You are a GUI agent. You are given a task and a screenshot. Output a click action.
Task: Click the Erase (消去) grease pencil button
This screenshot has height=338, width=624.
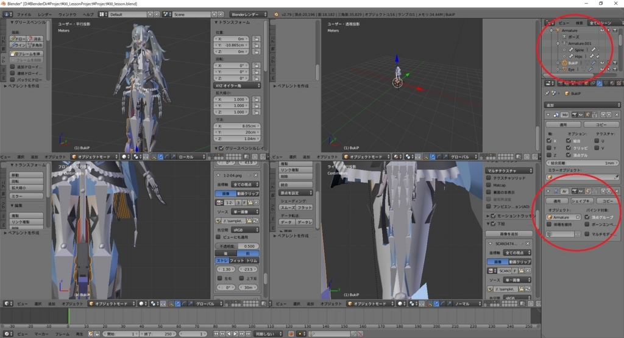click(35, 38)
